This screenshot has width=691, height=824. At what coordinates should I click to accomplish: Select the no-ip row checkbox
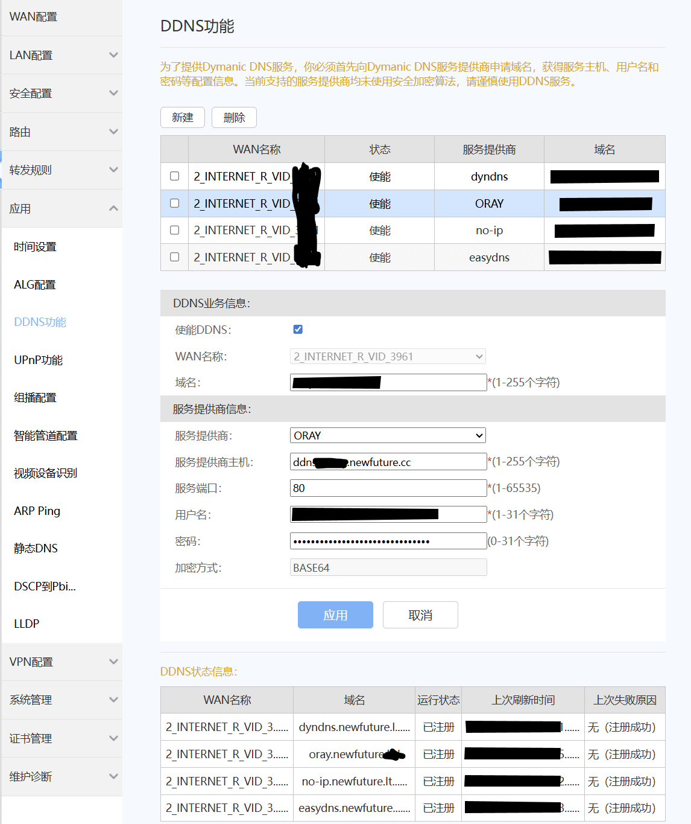coord(174,230)
